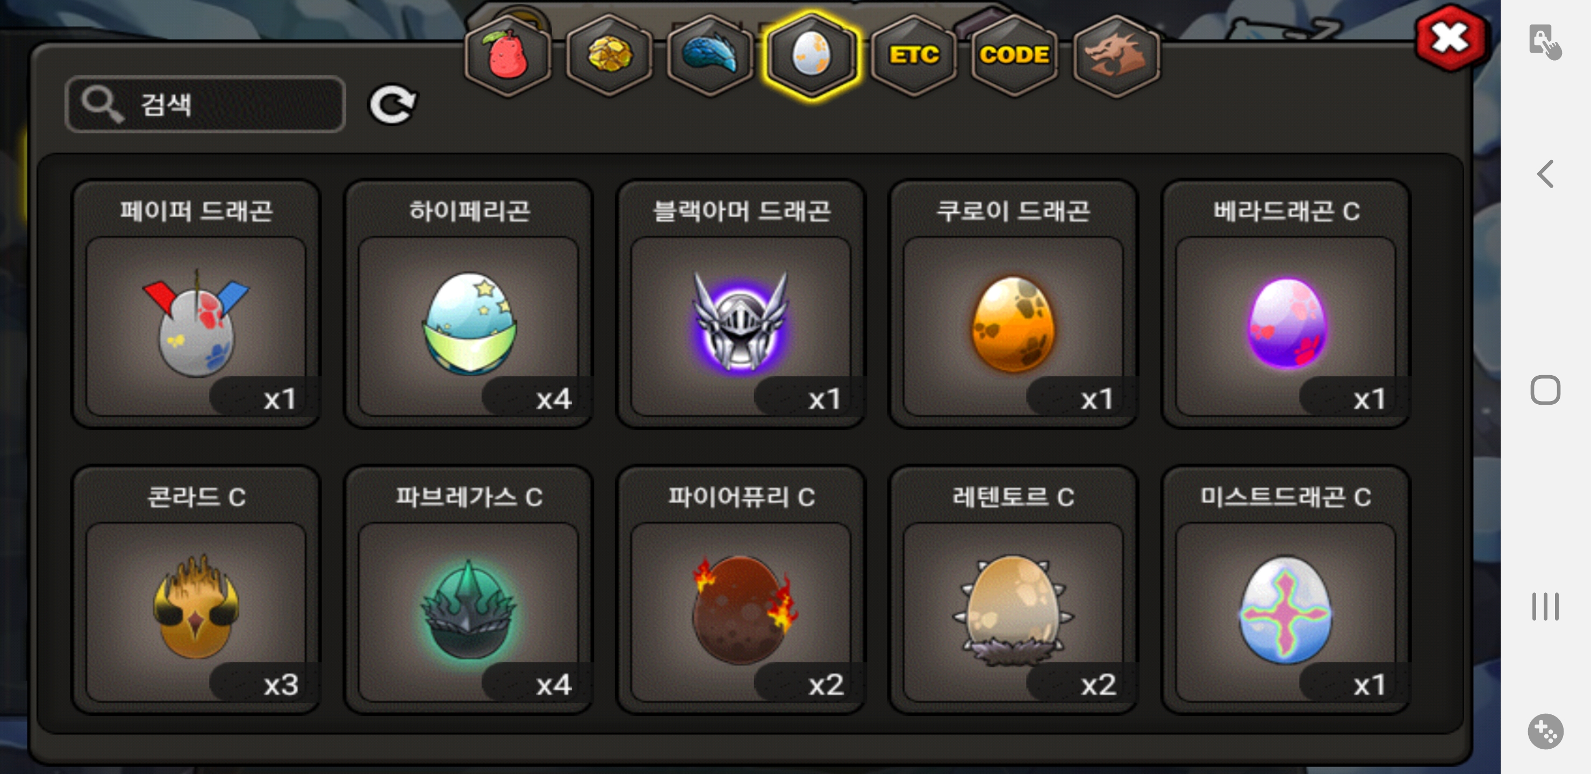Select the spiked 레텐토르 C egg
The image size is (1591, 774).
coord(1014,590)
